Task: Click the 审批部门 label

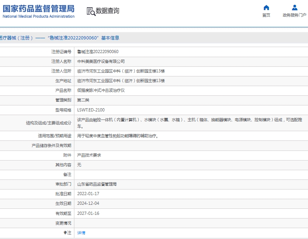Action: point(63,184)
